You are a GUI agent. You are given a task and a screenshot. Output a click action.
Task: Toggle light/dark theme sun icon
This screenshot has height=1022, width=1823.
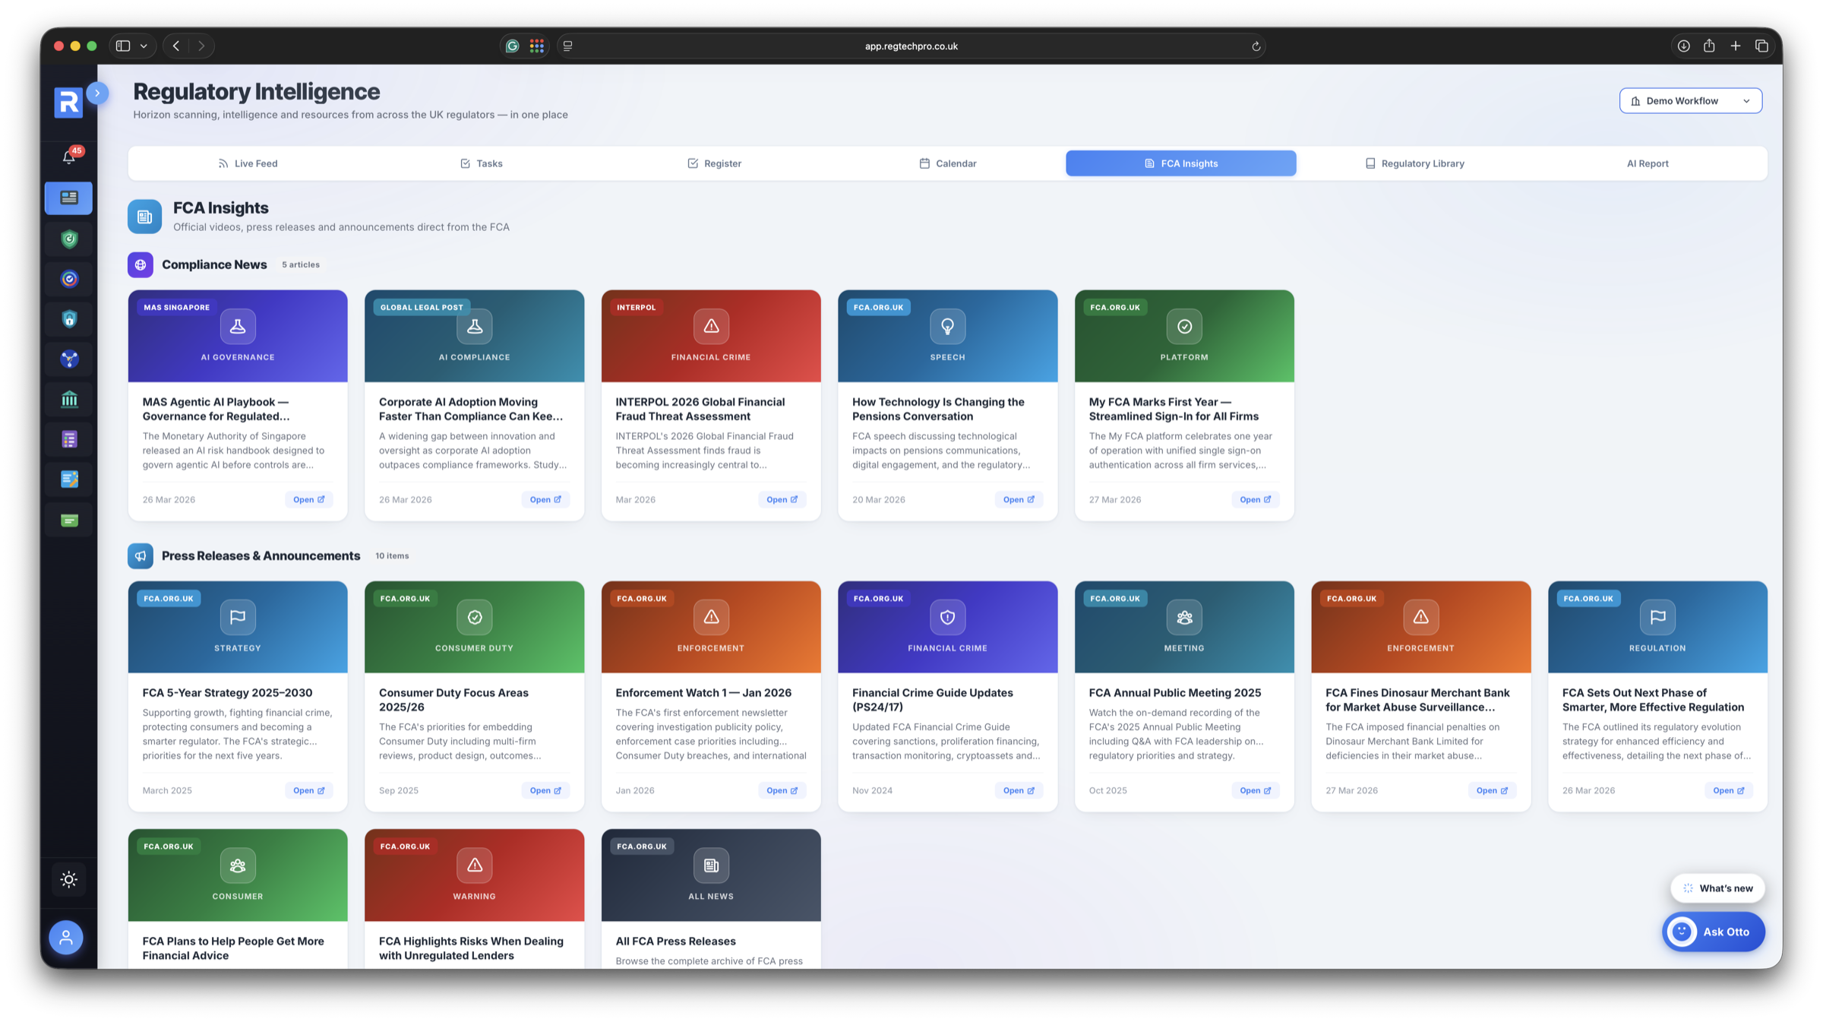pyautogui.click(x=69, y=879)
